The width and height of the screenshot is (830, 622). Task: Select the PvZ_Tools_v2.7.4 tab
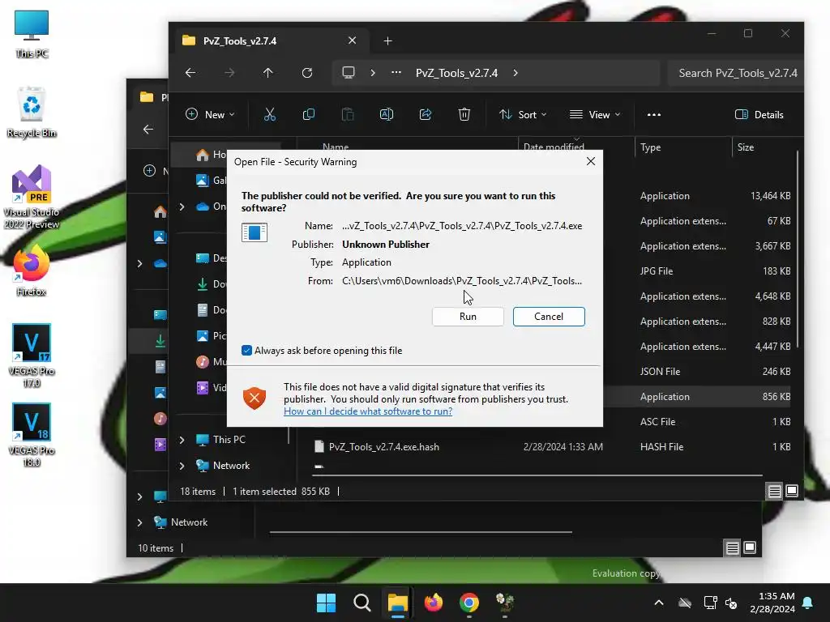coord(270,40)
